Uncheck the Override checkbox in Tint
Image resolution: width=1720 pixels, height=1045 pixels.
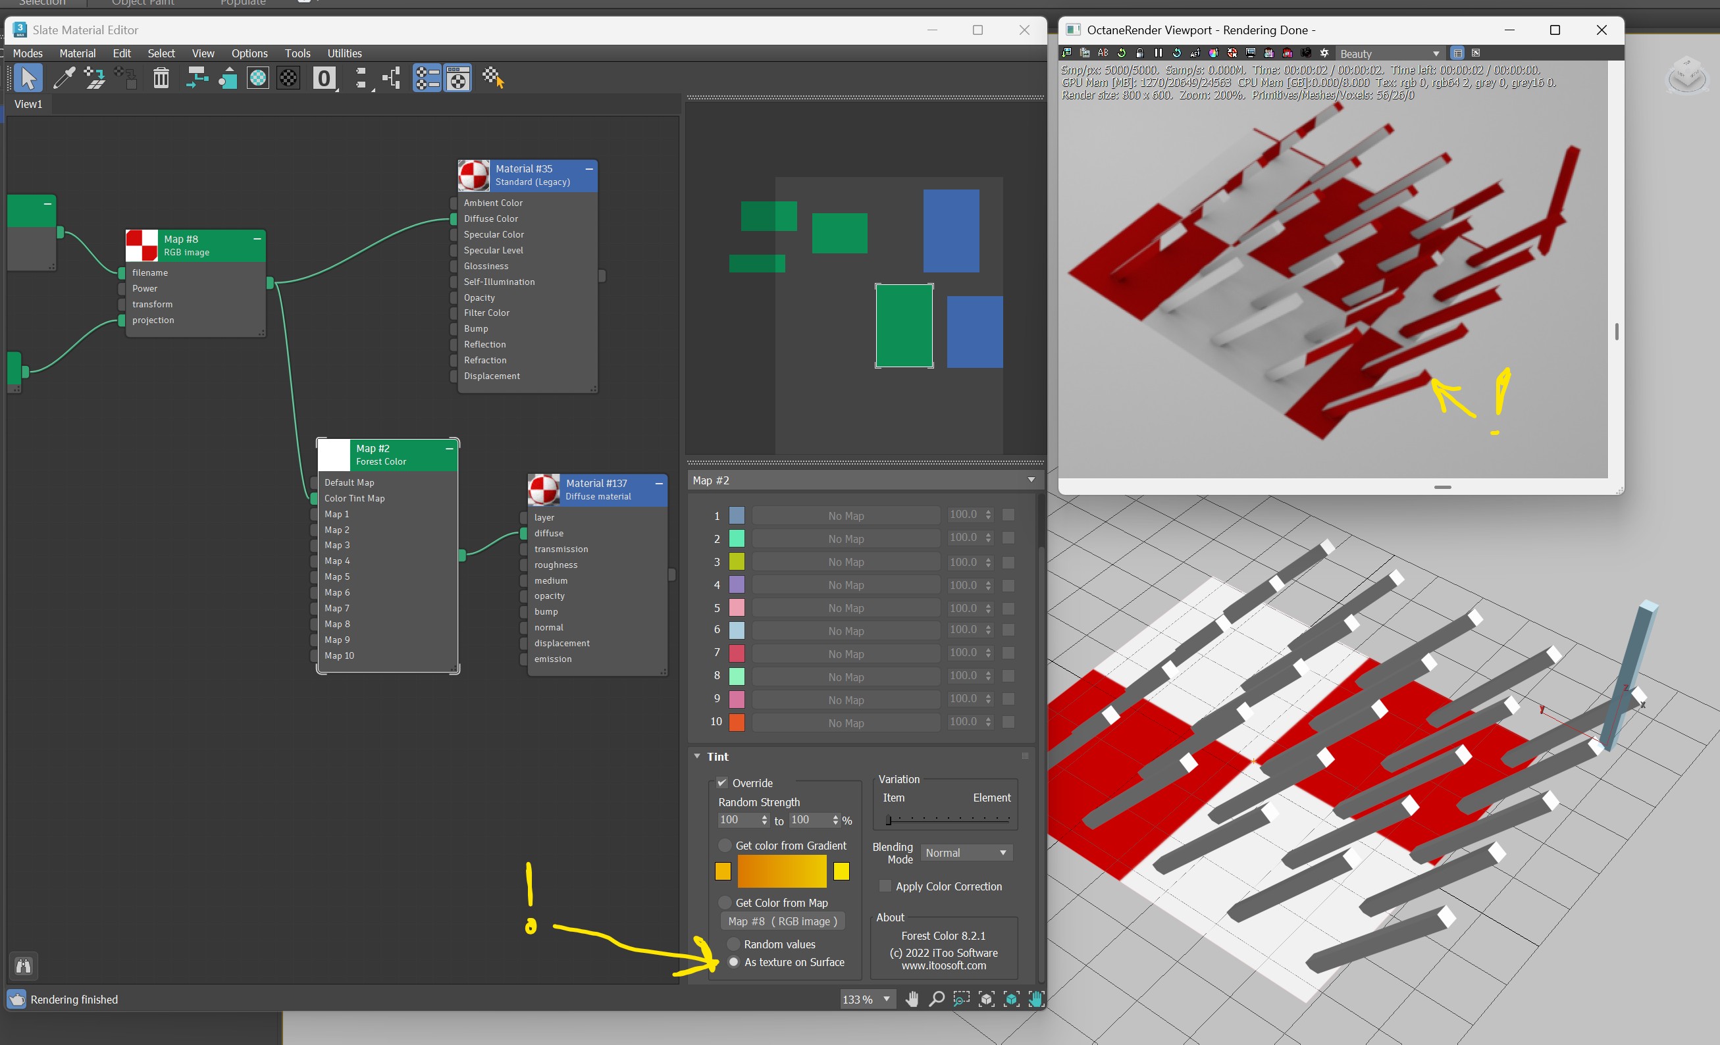tap(723, 782)
